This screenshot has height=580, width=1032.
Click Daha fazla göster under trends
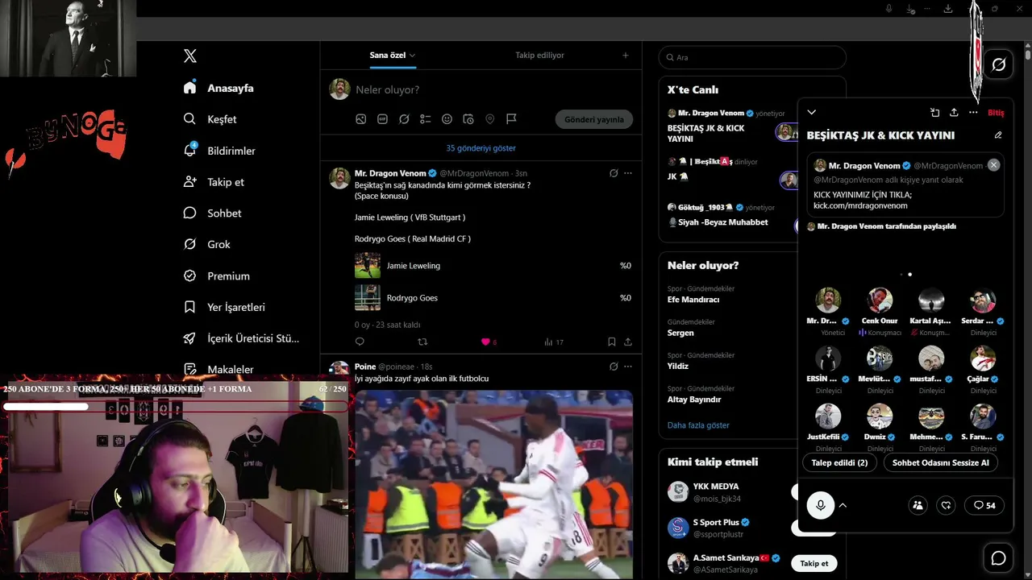[x=698, y=425]
